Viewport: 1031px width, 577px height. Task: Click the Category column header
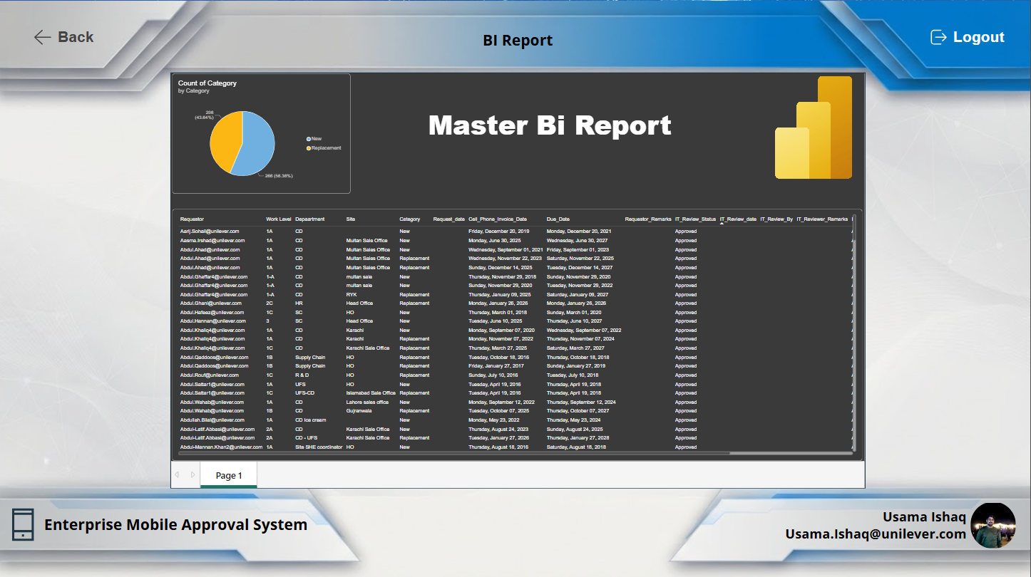410,219
